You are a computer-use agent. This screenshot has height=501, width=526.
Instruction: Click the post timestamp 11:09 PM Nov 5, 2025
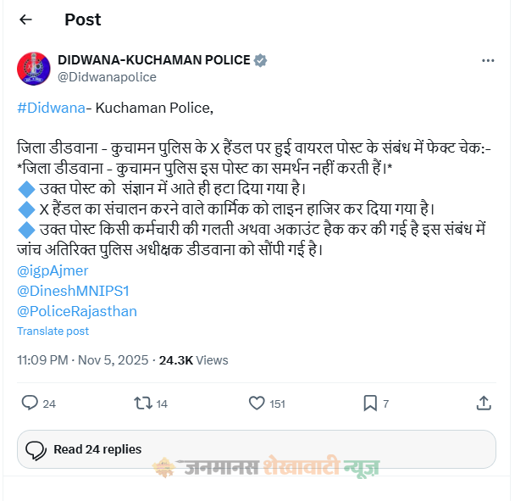[x=83, y=360]
